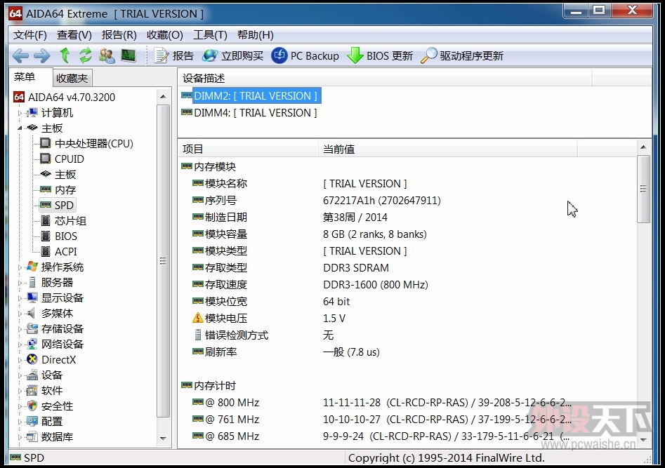Viewport: 665px width, 468px height.
Task: Expand the 多媒体 tree node
Action: tap(20, 314)
